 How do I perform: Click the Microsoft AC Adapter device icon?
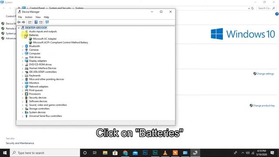(x=31, y=39)
